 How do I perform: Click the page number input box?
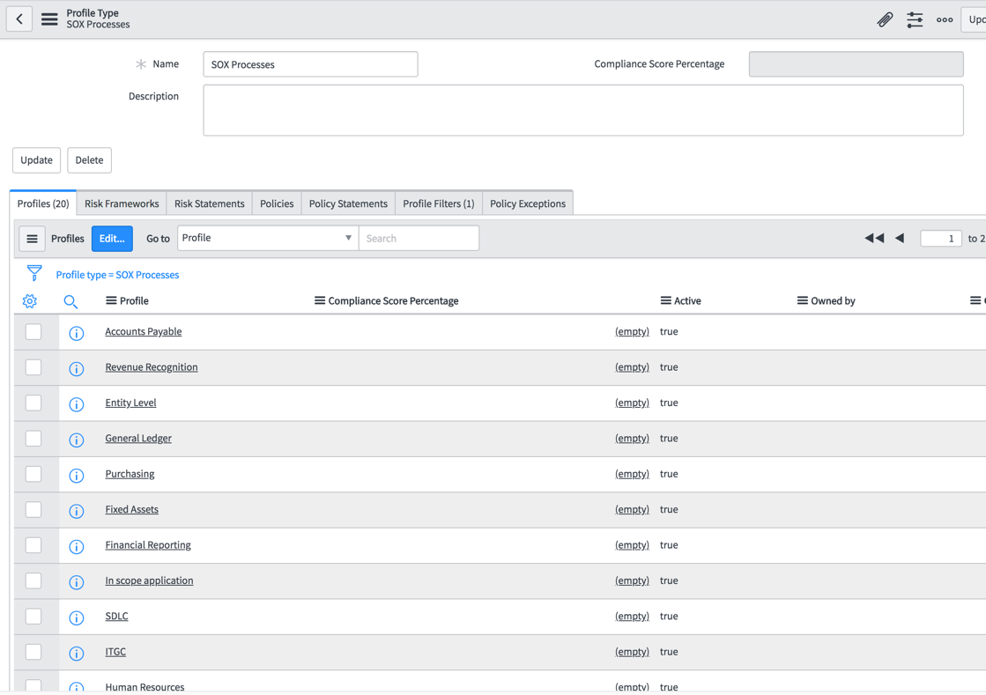coord(941,238)
